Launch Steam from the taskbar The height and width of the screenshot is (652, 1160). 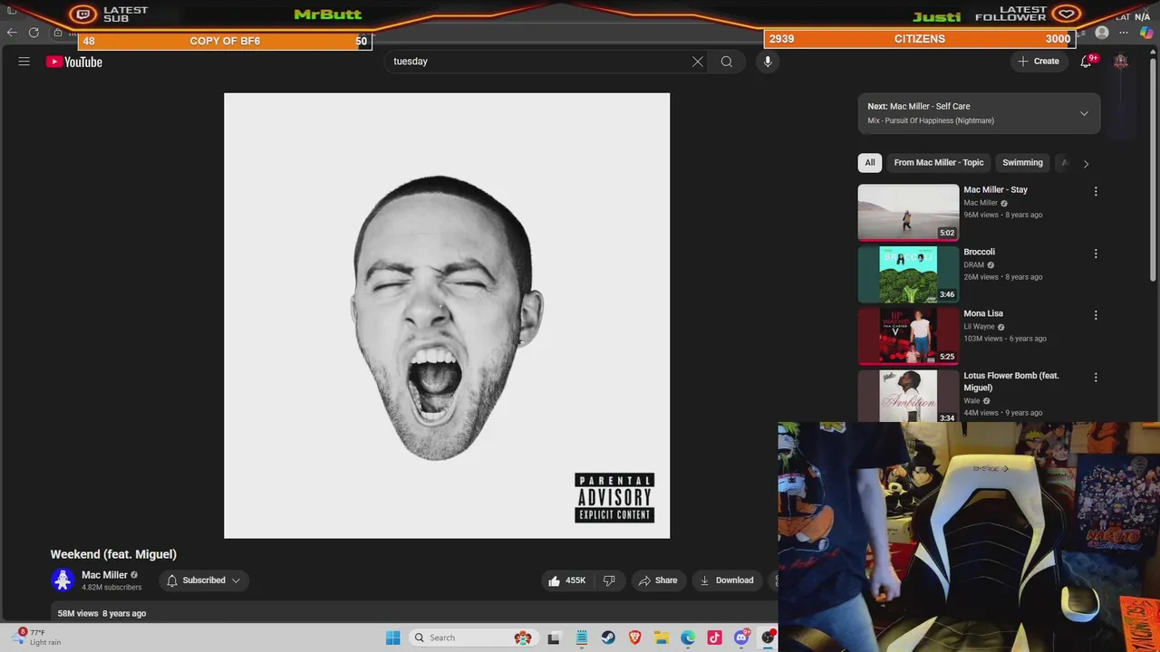(608, 638)
